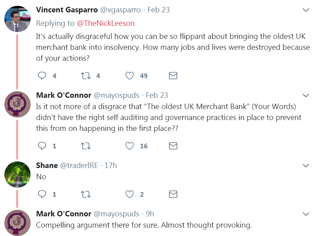
Task: Retweet Mark O'Connor's governance tweet
Action: point(86,146)
